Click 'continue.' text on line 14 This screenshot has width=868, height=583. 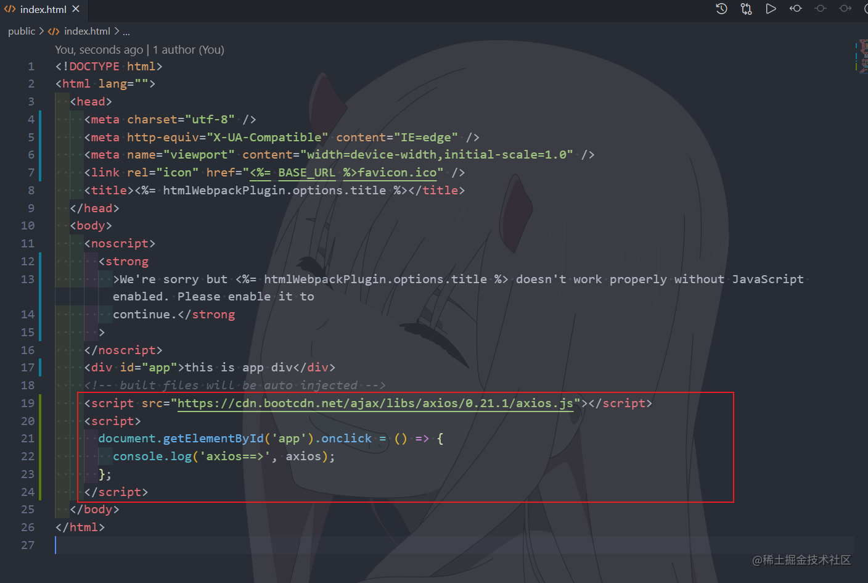145,314
